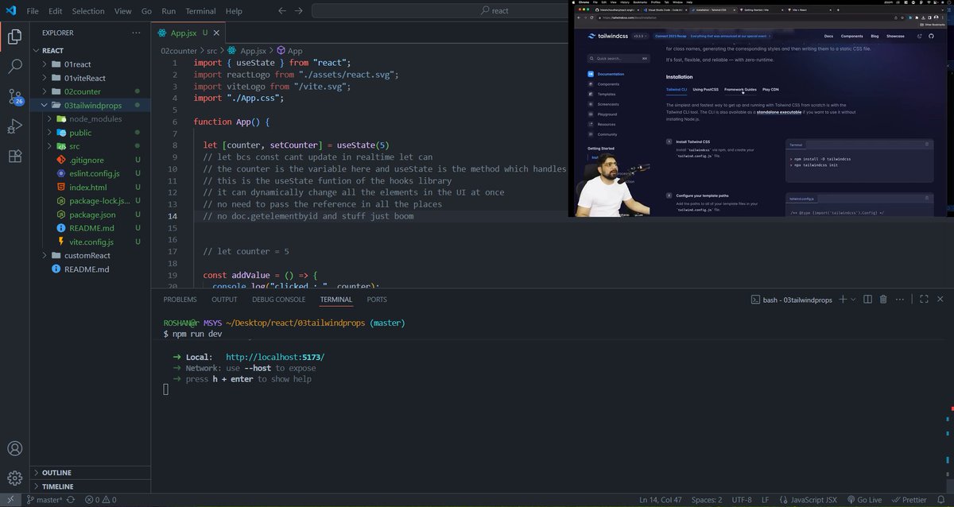Open the Search view in the activity bar
Screen dimensions: 954x507
(x=14, y=66)
